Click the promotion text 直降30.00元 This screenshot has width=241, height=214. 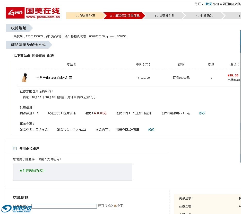[181, 78]
